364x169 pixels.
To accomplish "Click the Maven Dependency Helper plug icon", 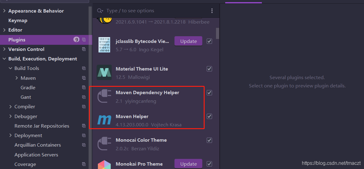I will point(104,96).
